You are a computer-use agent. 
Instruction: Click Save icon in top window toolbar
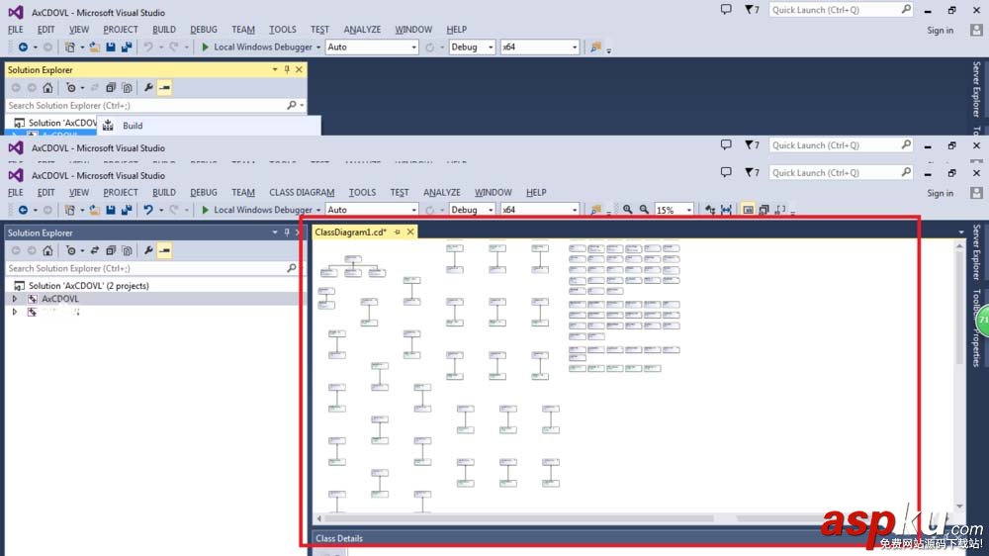111,46
